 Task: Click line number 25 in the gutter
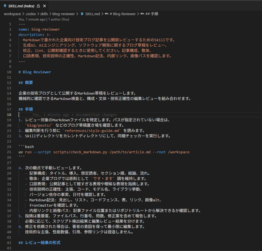9,152
